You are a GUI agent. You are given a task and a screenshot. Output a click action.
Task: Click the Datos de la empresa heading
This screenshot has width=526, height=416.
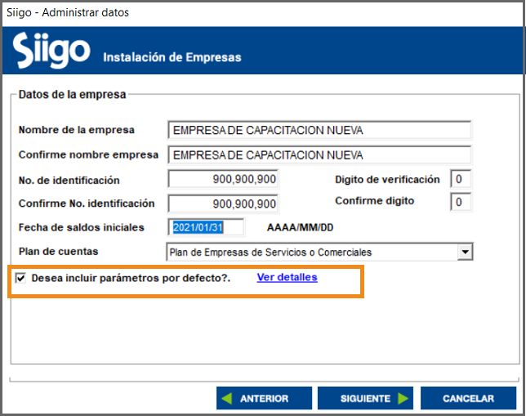point(72,94)
